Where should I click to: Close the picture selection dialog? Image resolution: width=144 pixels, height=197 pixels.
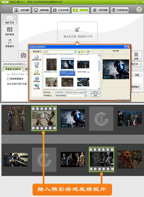[129, 47]
